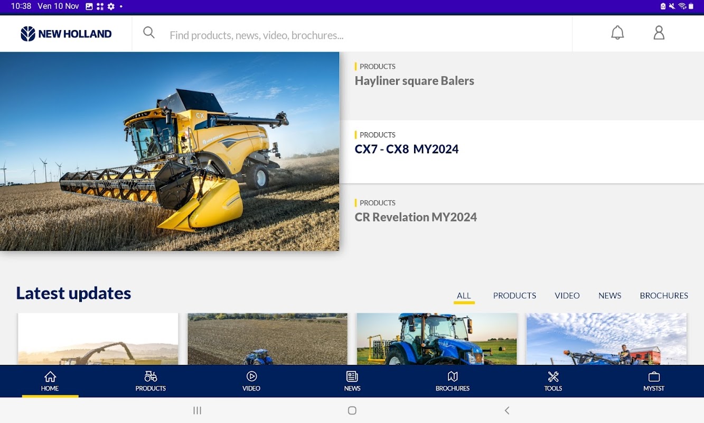Open Products section in bottom navigation

point(151,381)
